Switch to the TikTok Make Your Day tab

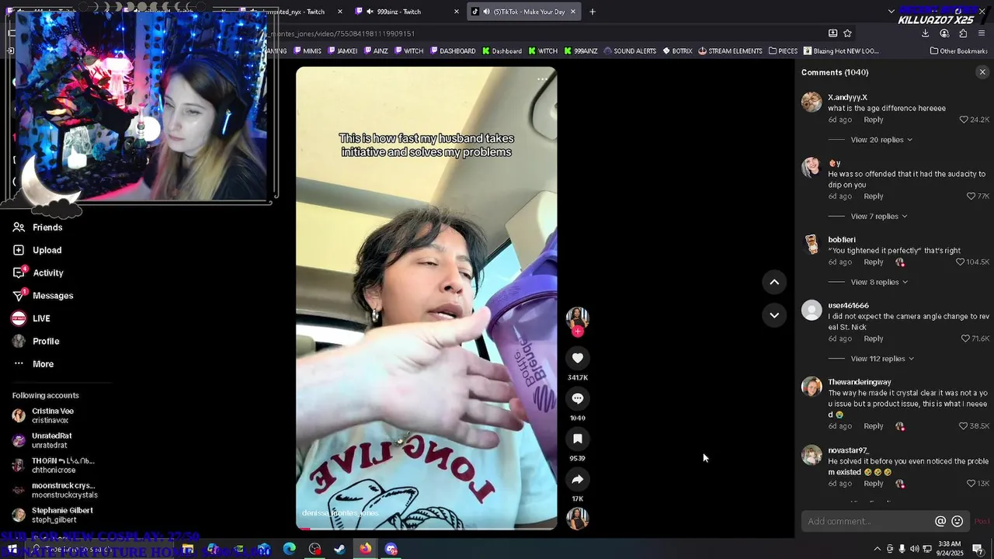point(524,12)
